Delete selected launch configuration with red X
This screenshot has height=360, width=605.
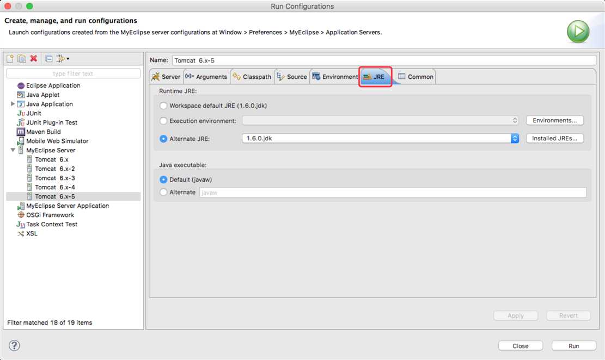pos(34,59)
